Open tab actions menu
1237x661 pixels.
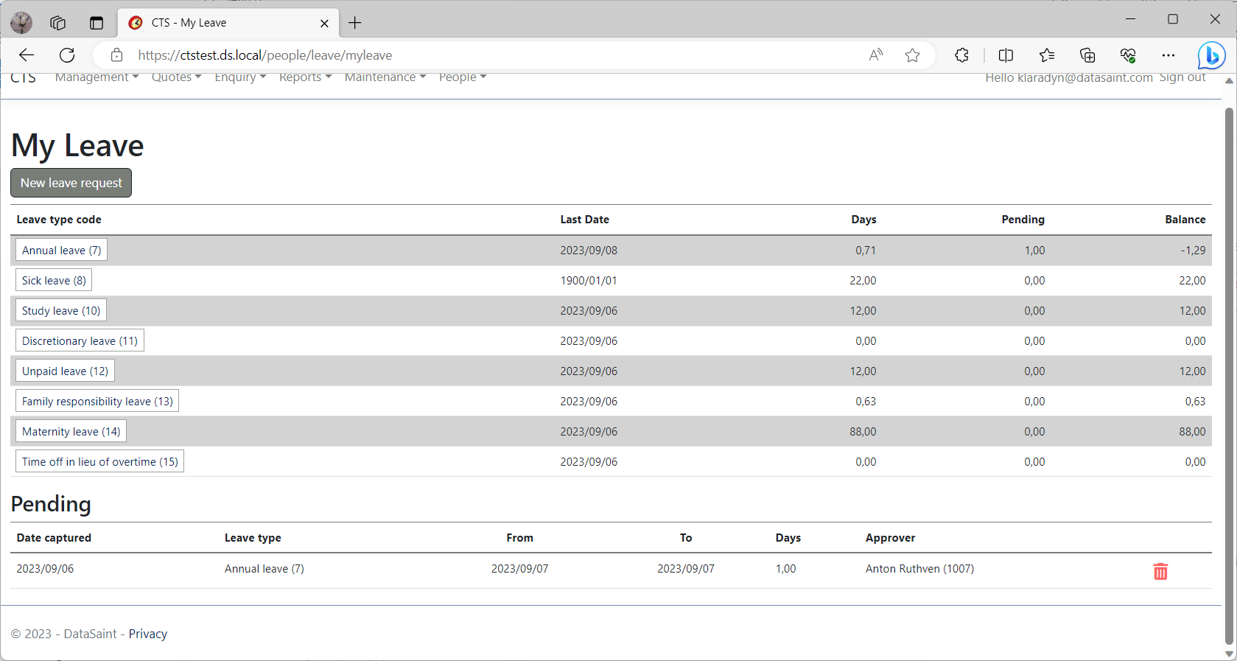click(x=97, y=23)
